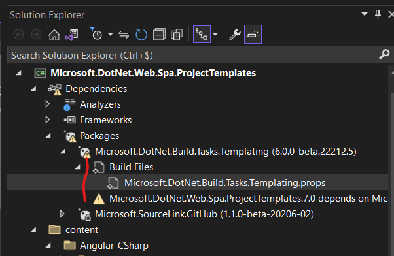
Task: Expand the Microsoft.SourceLink.GitHub package
Action: [62, 214]
